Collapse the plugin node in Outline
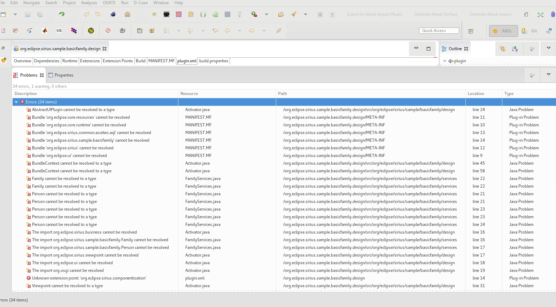This screenshot has height=307, width=556. [445, 61]
